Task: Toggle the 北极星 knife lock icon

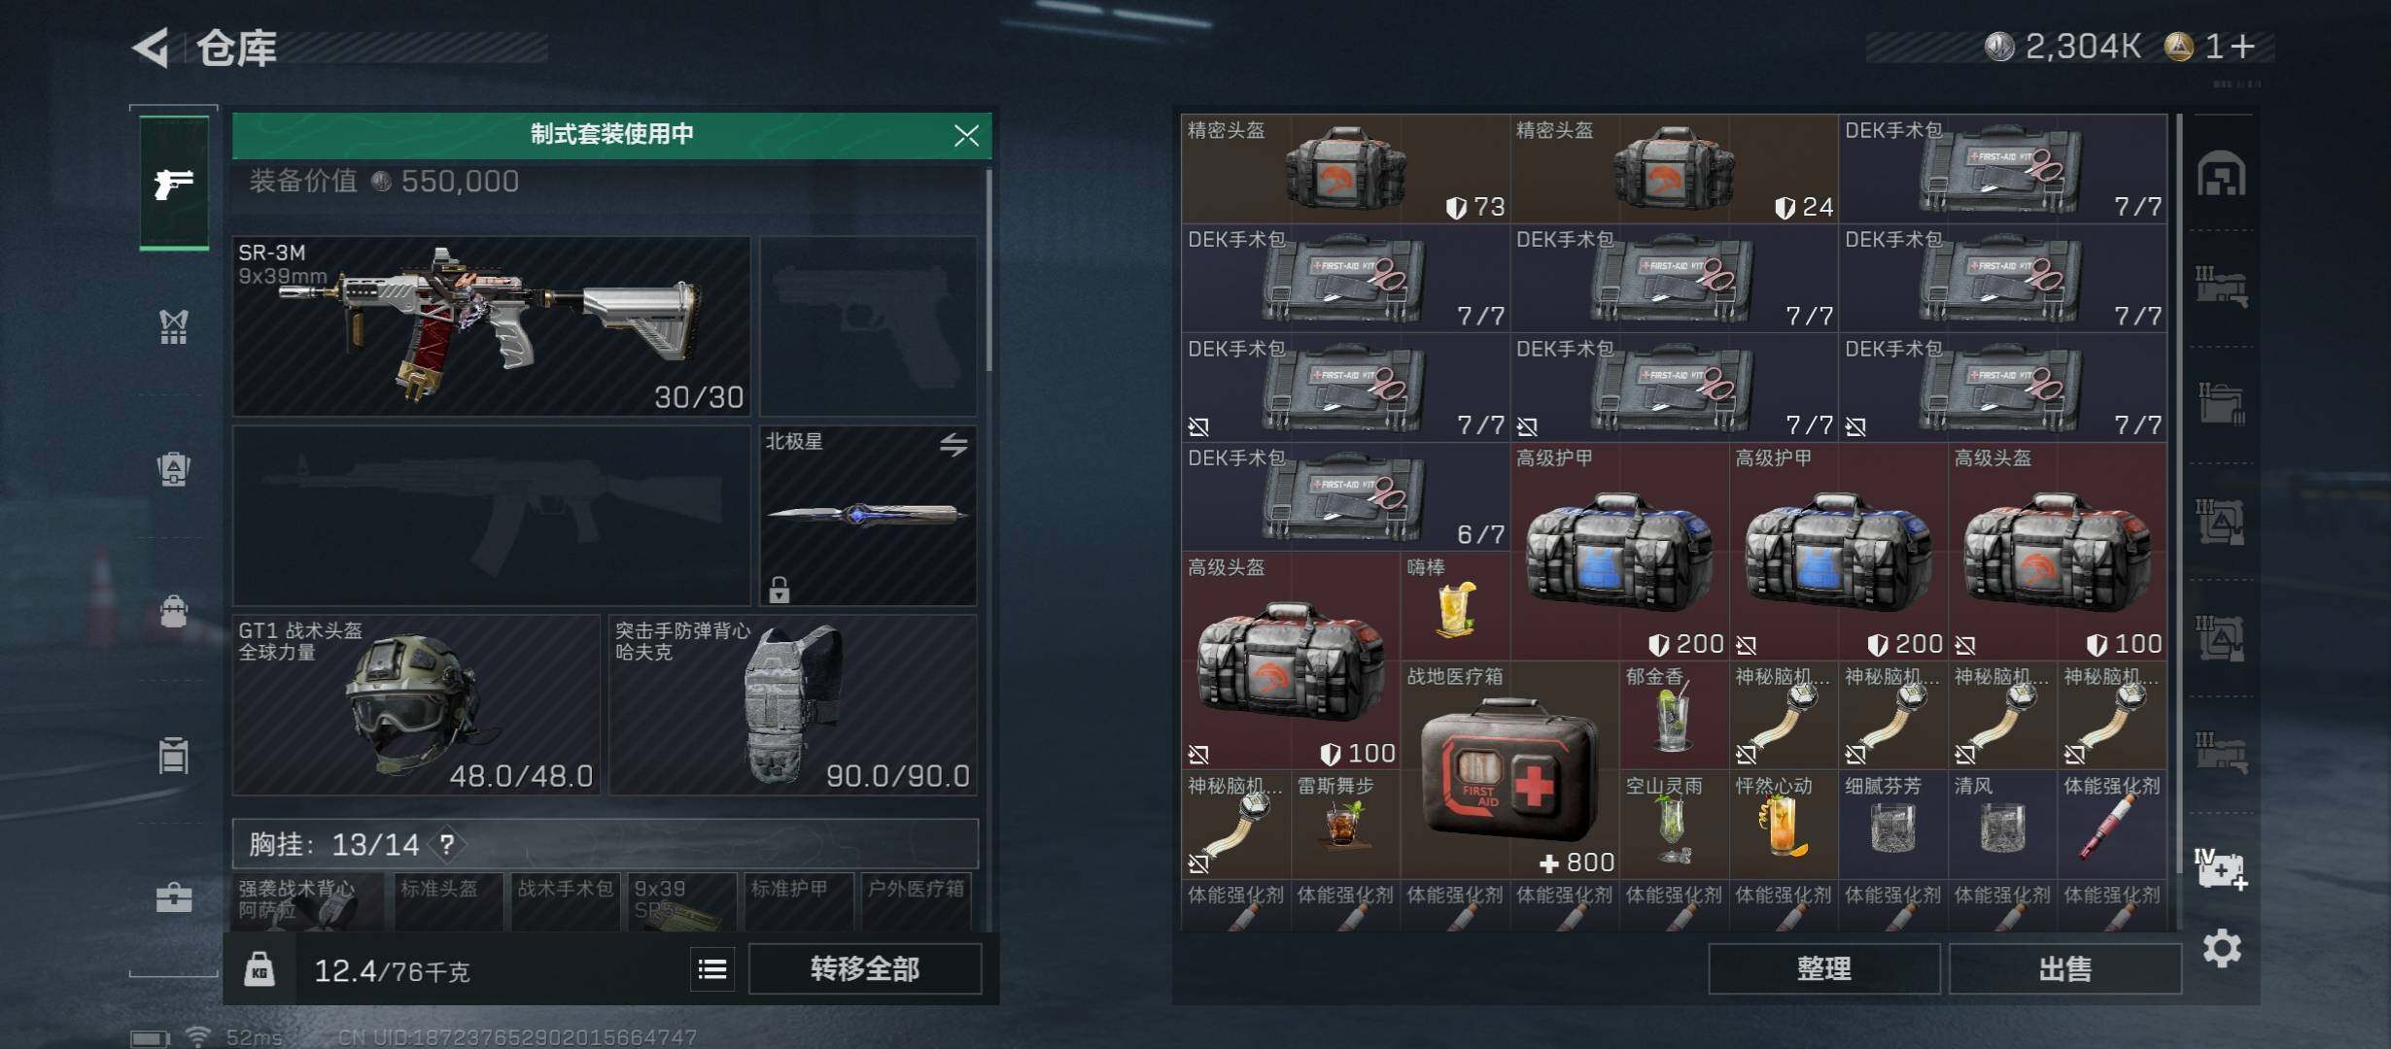Action: (780, 589)
